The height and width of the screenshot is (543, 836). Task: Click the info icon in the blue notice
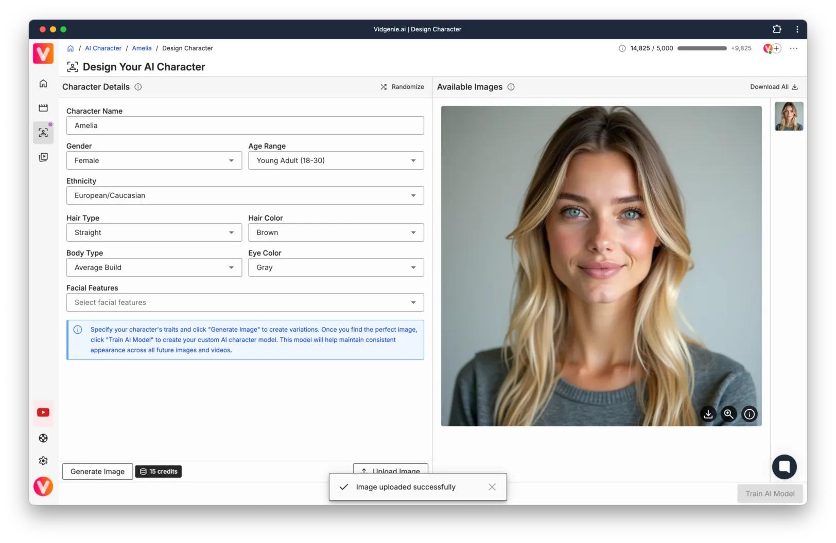[x=78, y=330]
